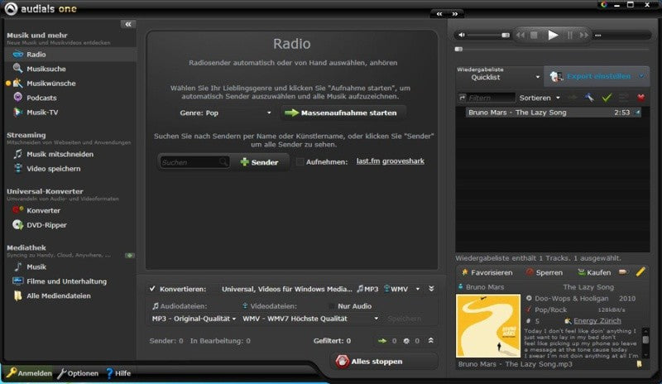Click Favorisieren for the track
662x384 pixels.
point(487,272)
